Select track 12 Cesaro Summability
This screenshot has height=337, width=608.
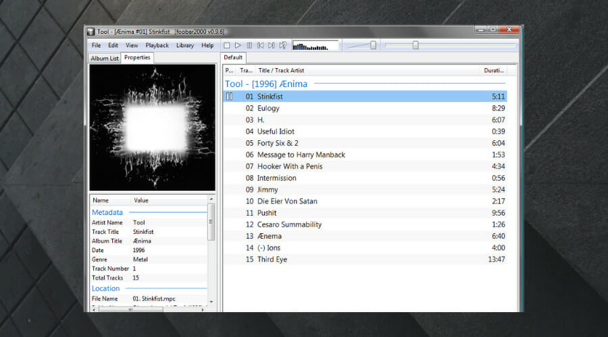pos(365,224)
